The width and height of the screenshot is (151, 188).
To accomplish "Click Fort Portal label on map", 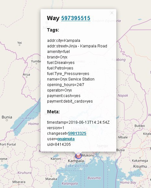I will [8, 144].
